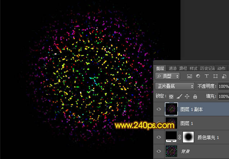Hide the 图层 1 副本 layer
Screen dimensions: 229x159
[x=159, y=109]
